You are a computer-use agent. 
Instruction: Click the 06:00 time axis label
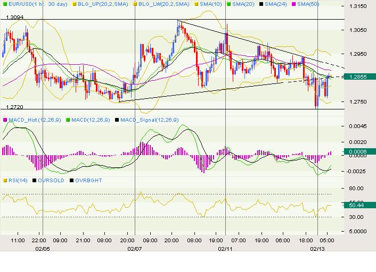[283, 240]
